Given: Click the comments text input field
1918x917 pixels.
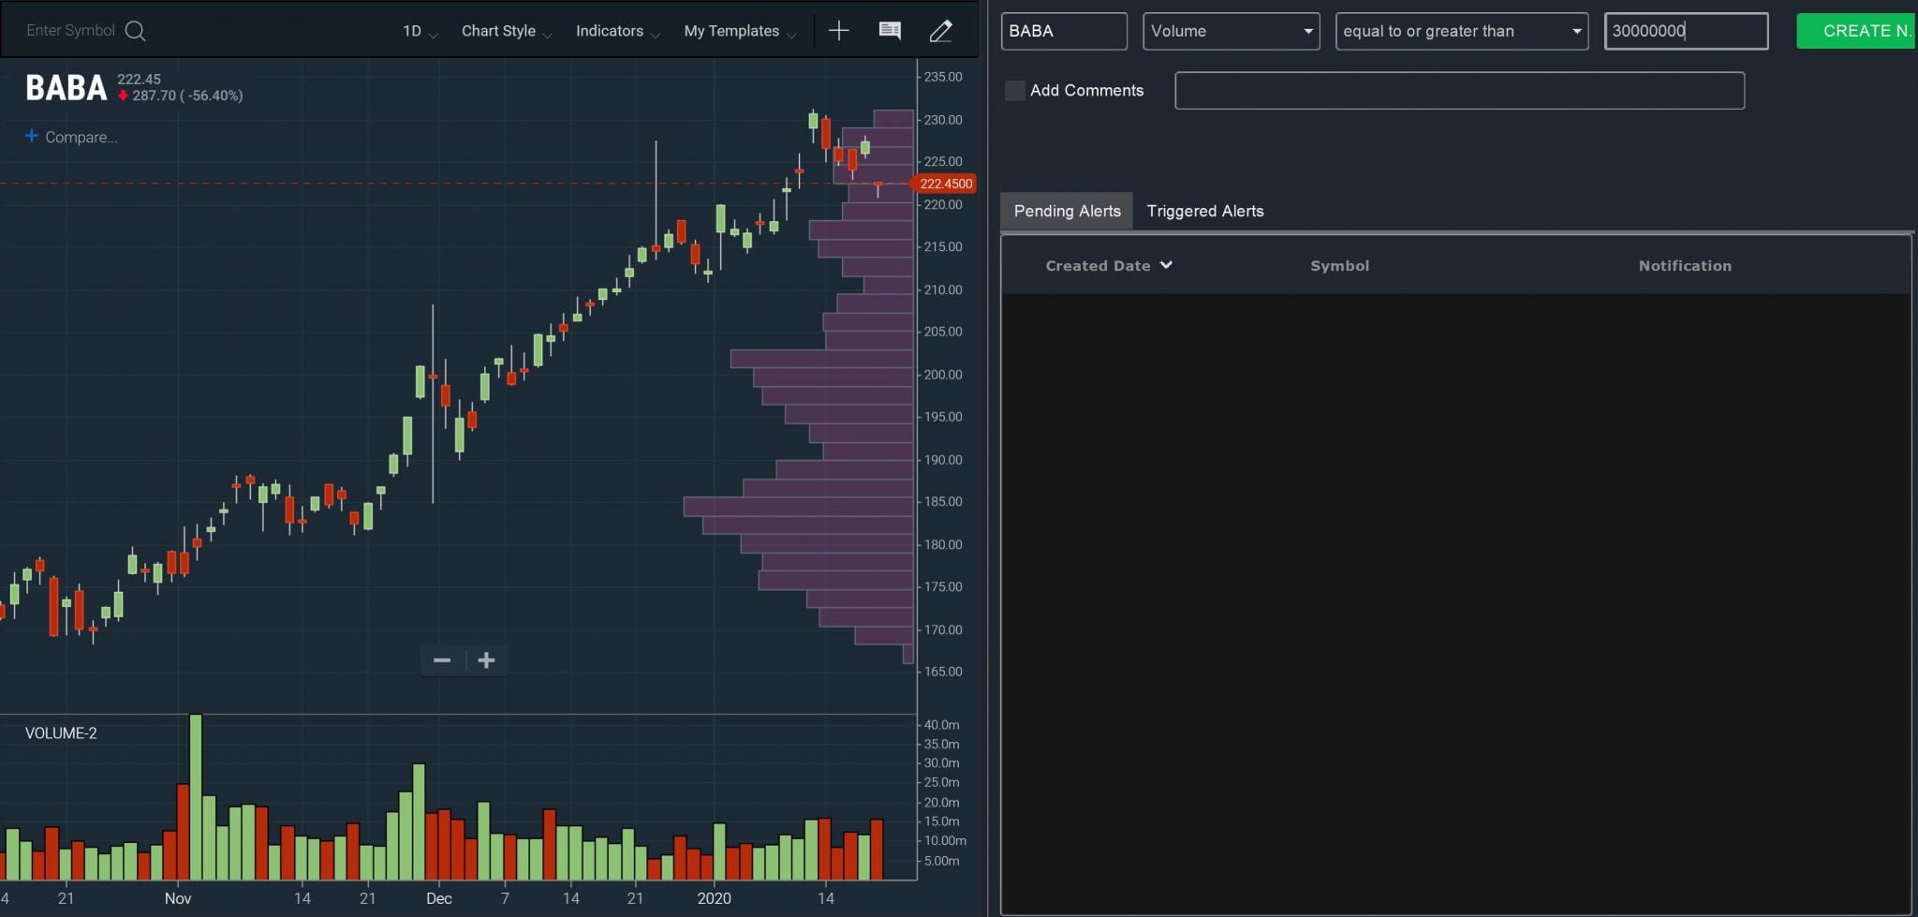Looking at the screenshot, I should 1459,91.
